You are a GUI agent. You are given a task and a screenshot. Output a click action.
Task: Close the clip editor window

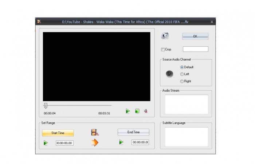(212, 22)
